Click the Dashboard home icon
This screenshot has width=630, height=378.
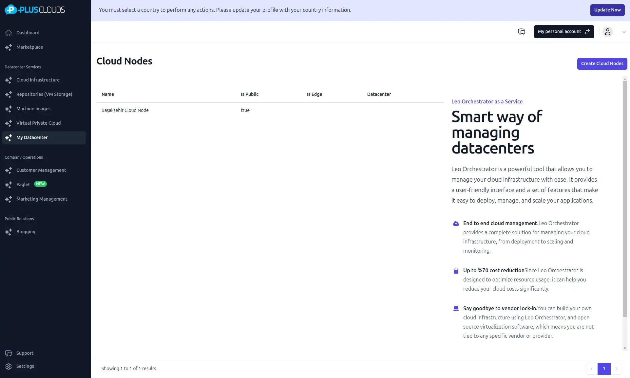point(9,33)
